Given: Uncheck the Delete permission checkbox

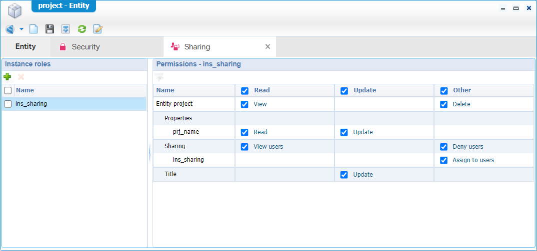Looking at the screenshot, I should pyautogui.click(x=443, y=104).
